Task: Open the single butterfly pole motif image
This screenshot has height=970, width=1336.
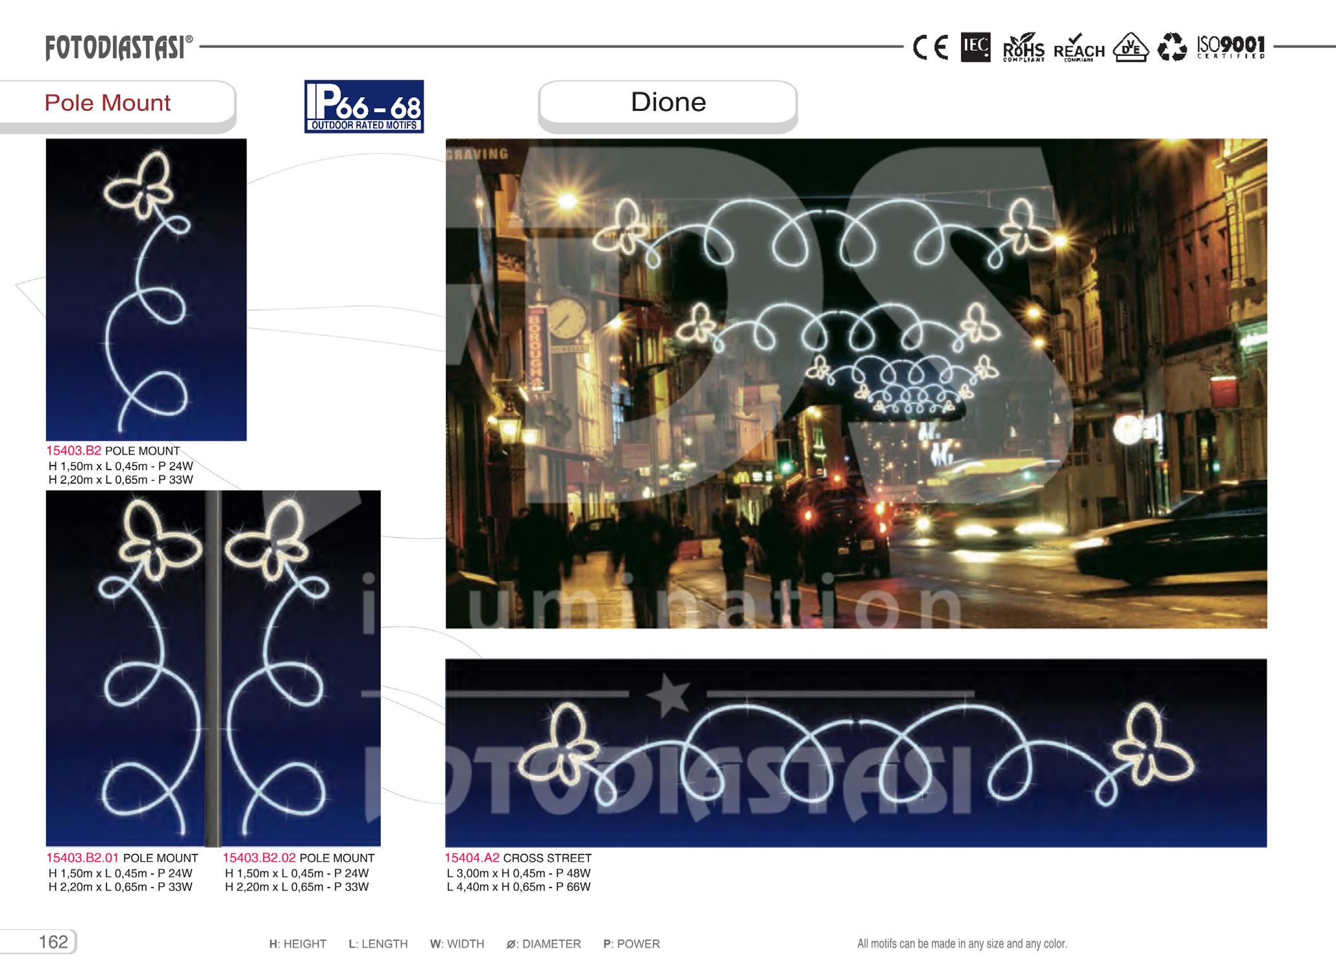Action: coord(146,290)
